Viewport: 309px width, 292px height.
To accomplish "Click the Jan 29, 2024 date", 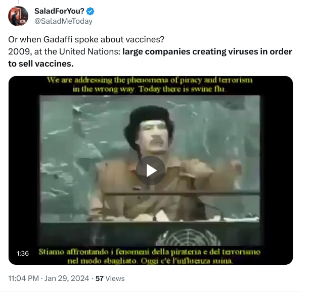I will coord(67,278).
